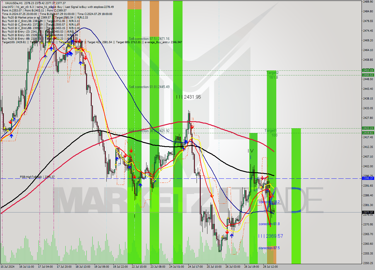Click the 2489.90 price axis value
Screen dimensions: 375x270
368,1
